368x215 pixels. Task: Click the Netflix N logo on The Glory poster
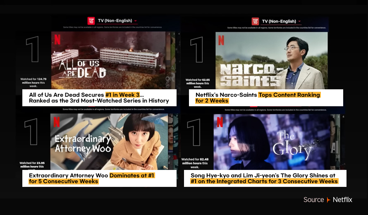(220, 122)
